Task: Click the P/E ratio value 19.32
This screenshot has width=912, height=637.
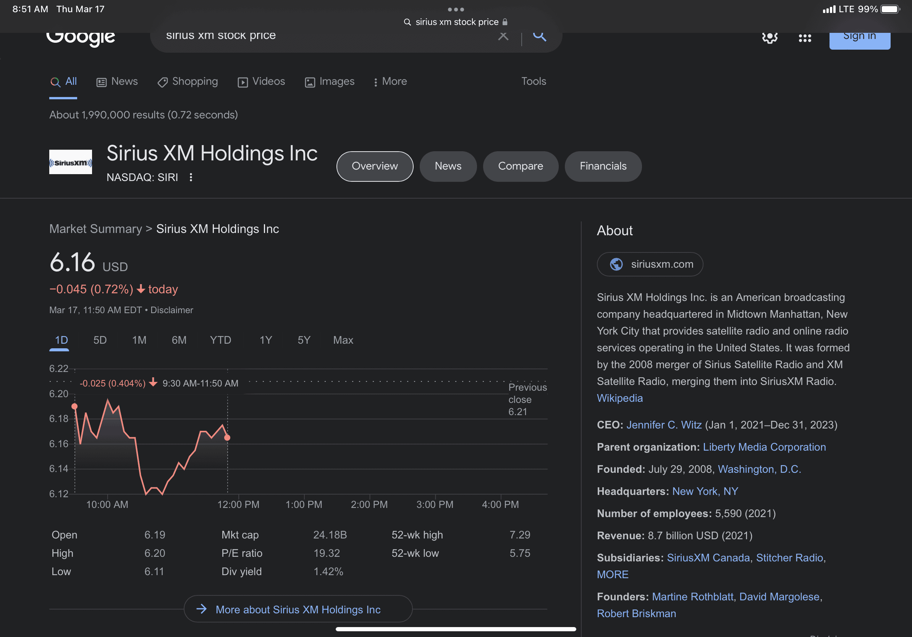Action: [327, 553]
